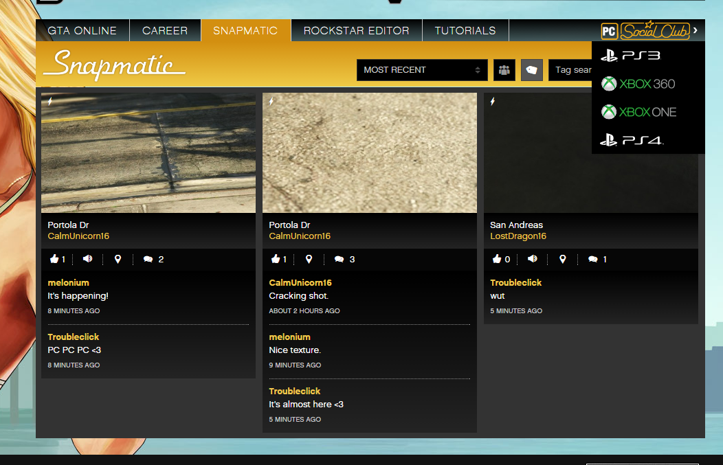Click the map pin on San Andreas card

(x=563, y=259)
